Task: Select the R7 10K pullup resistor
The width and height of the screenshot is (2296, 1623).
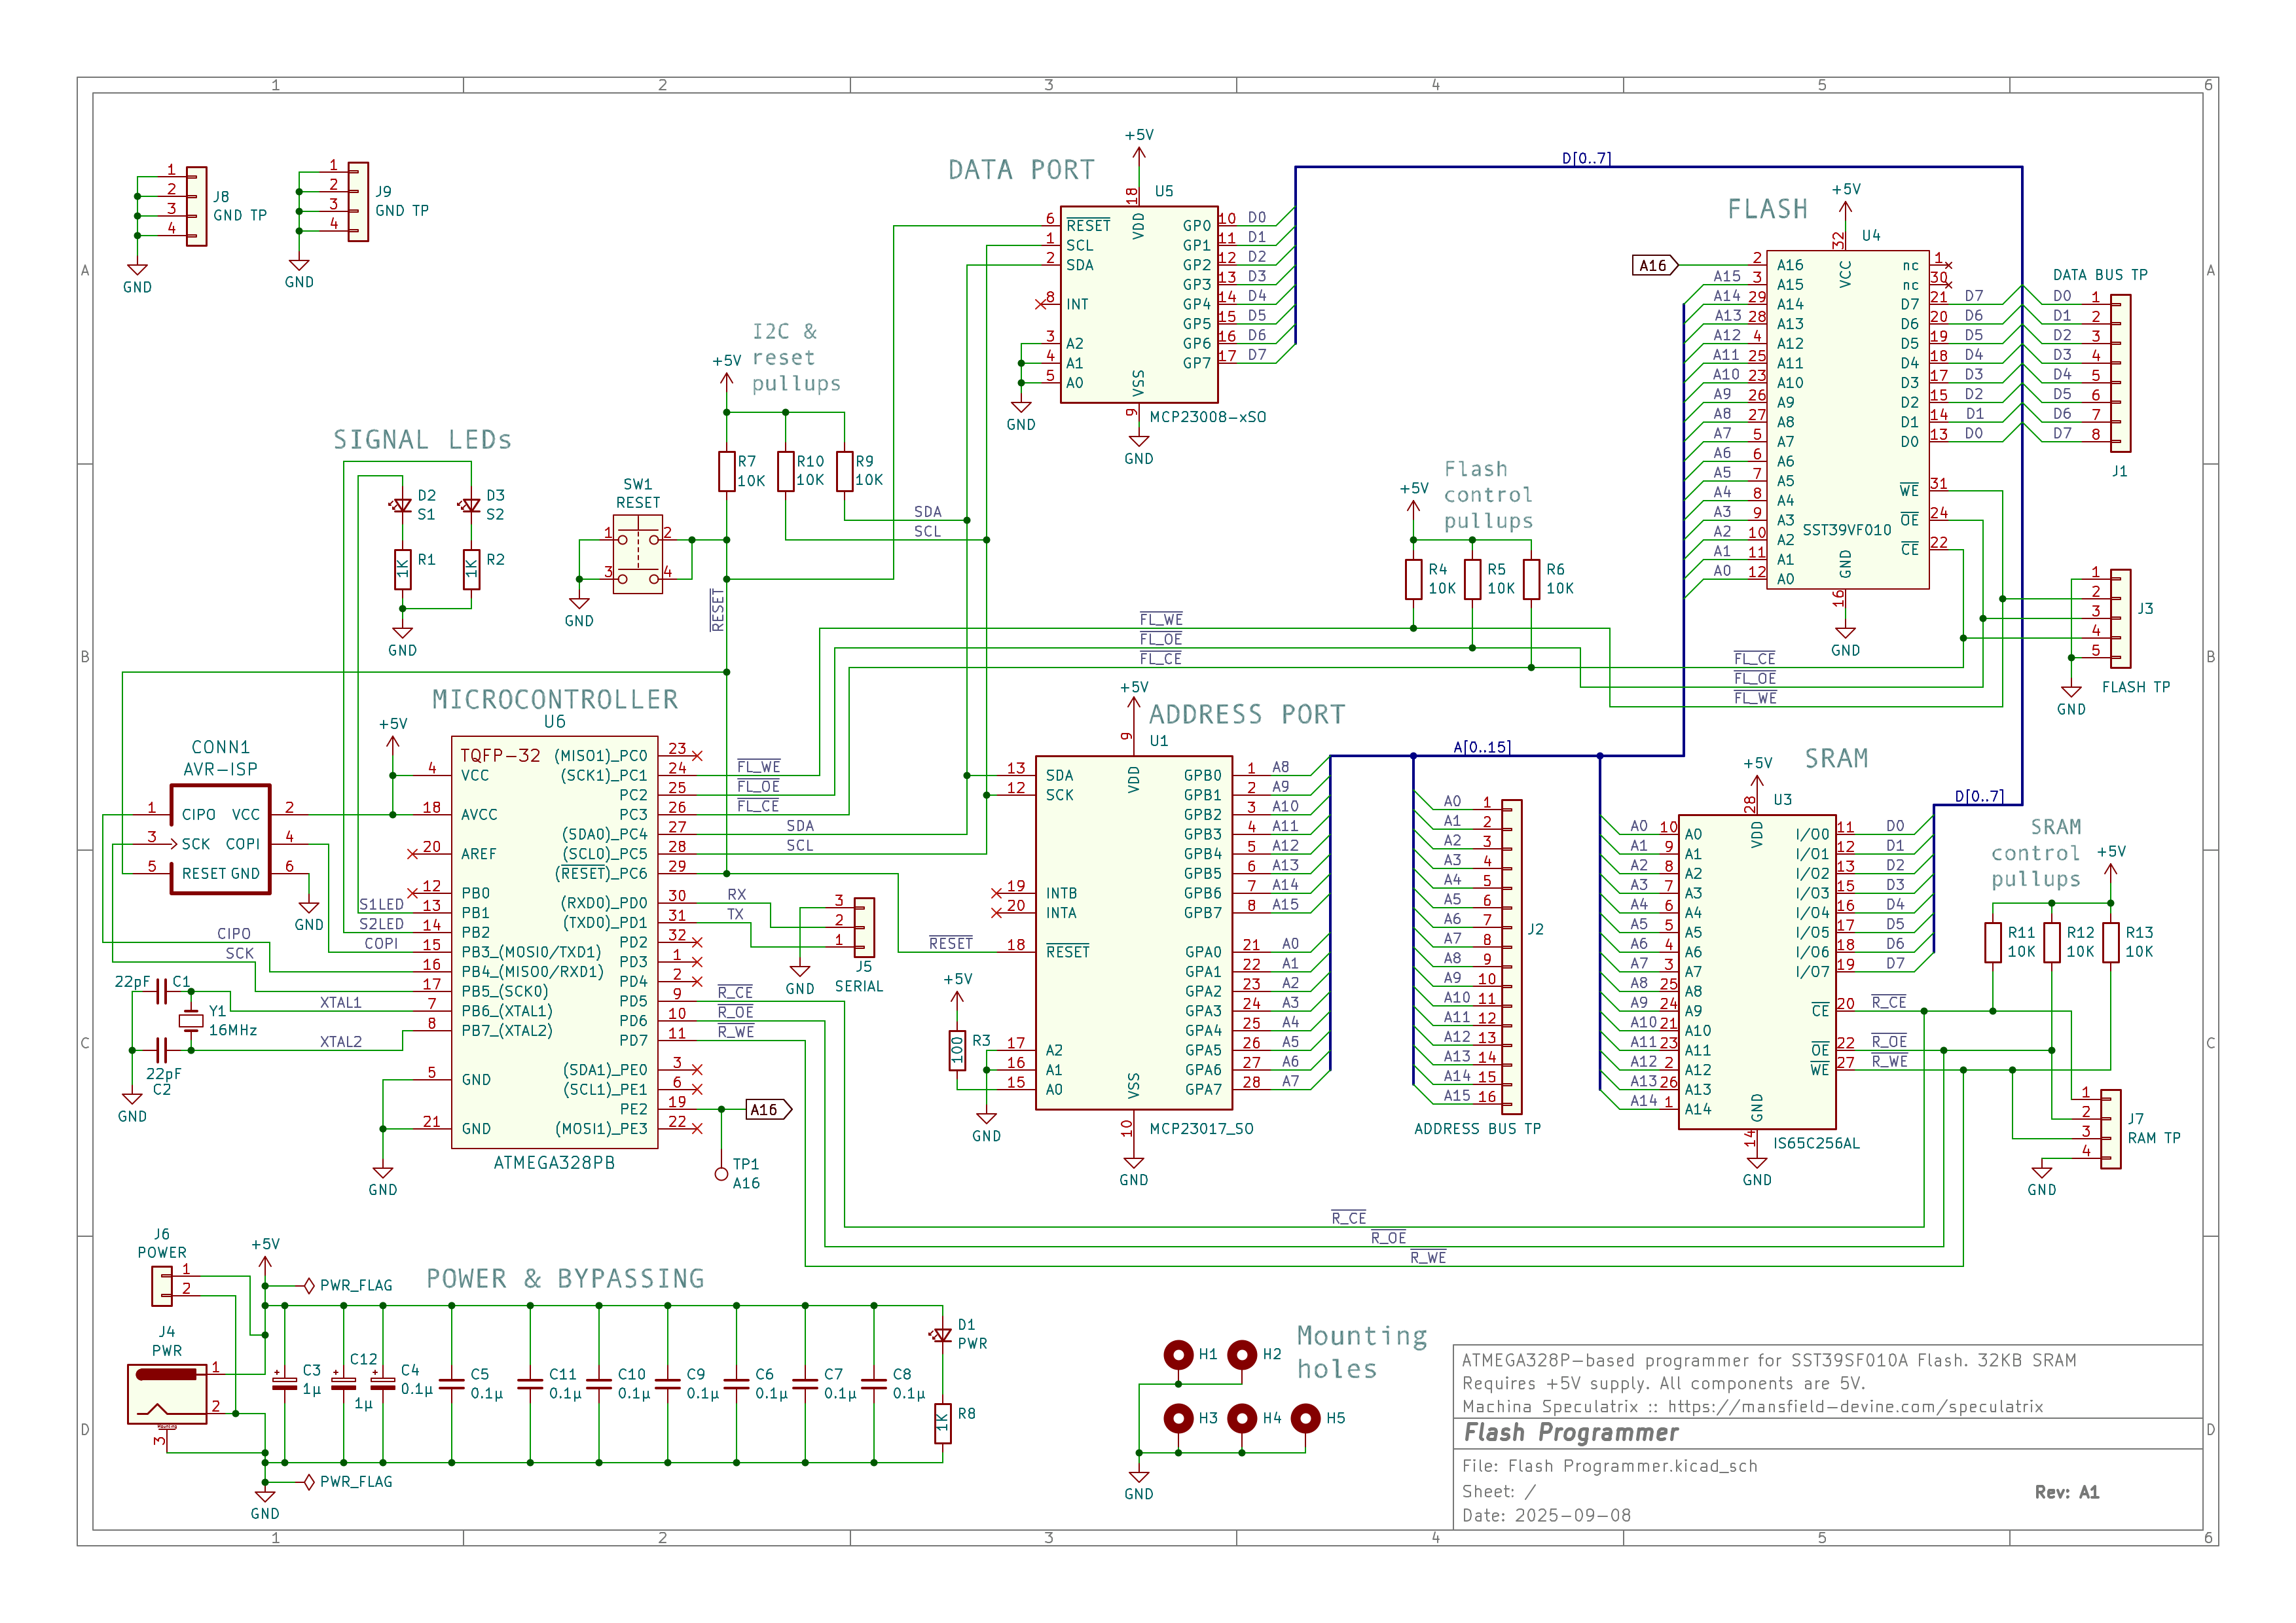Action: click(727, 472)
